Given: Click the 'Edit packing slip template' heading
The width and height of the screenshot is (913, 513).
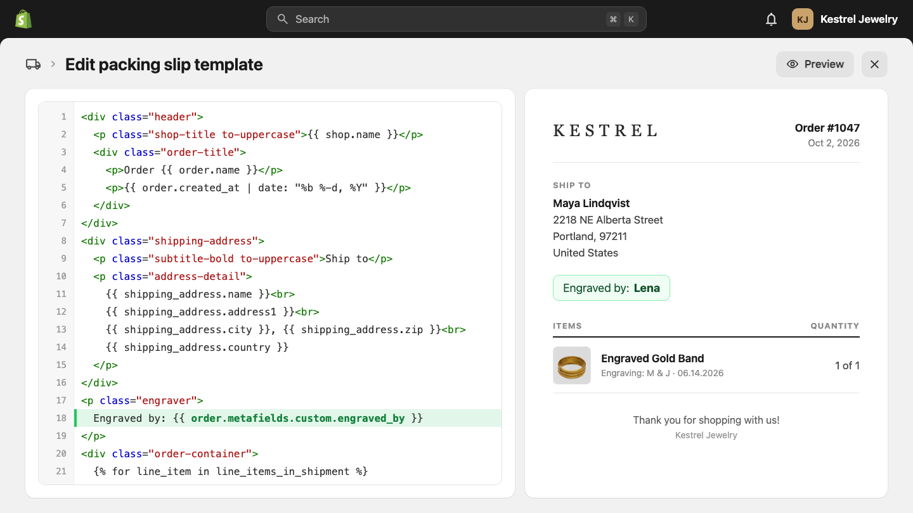Looking at the screenshot, I should tap(164, 65).
